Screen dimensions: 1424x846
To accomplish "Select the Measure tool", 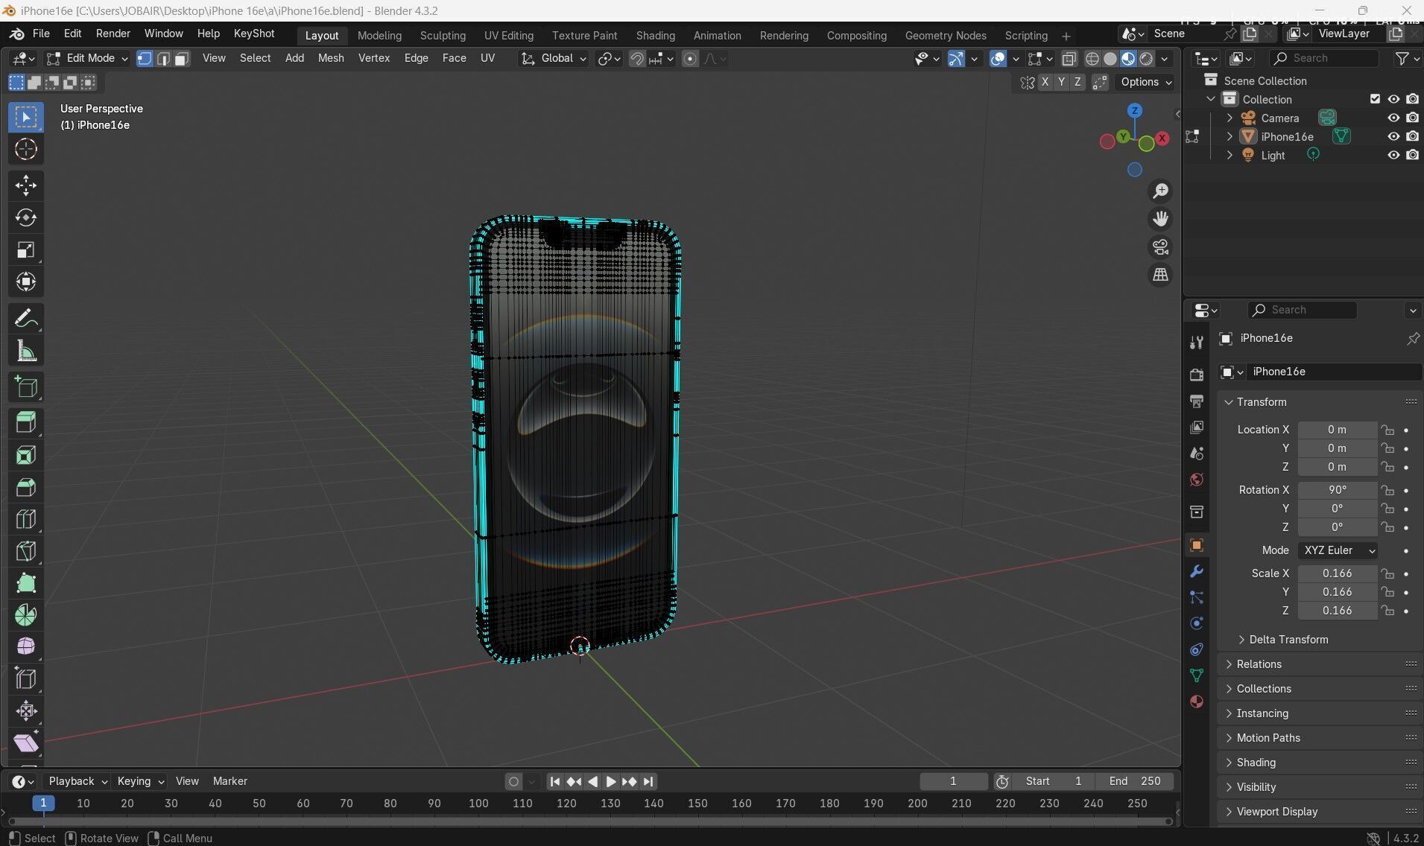I will (x=26, y=351).
